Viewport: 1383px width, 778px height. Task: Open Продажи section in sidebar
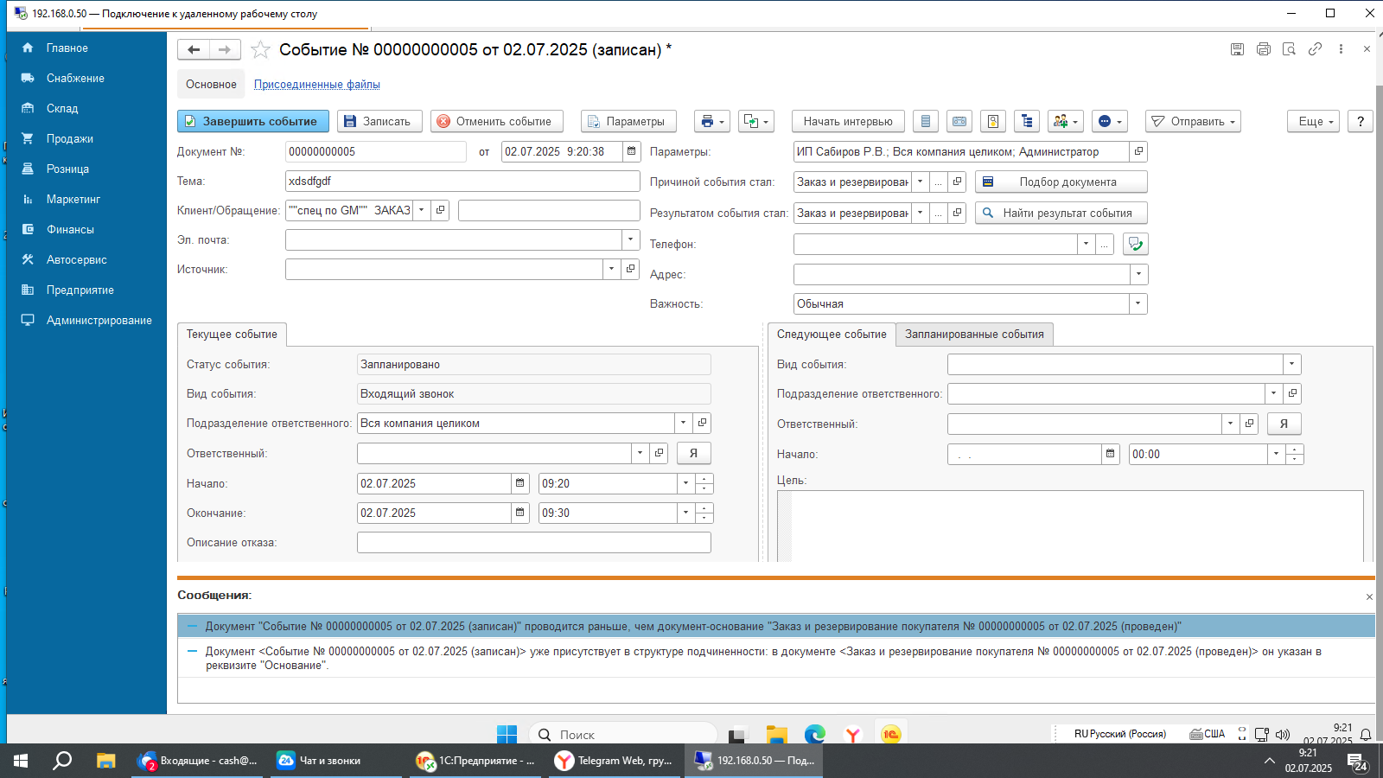click(x=69, y=138)
